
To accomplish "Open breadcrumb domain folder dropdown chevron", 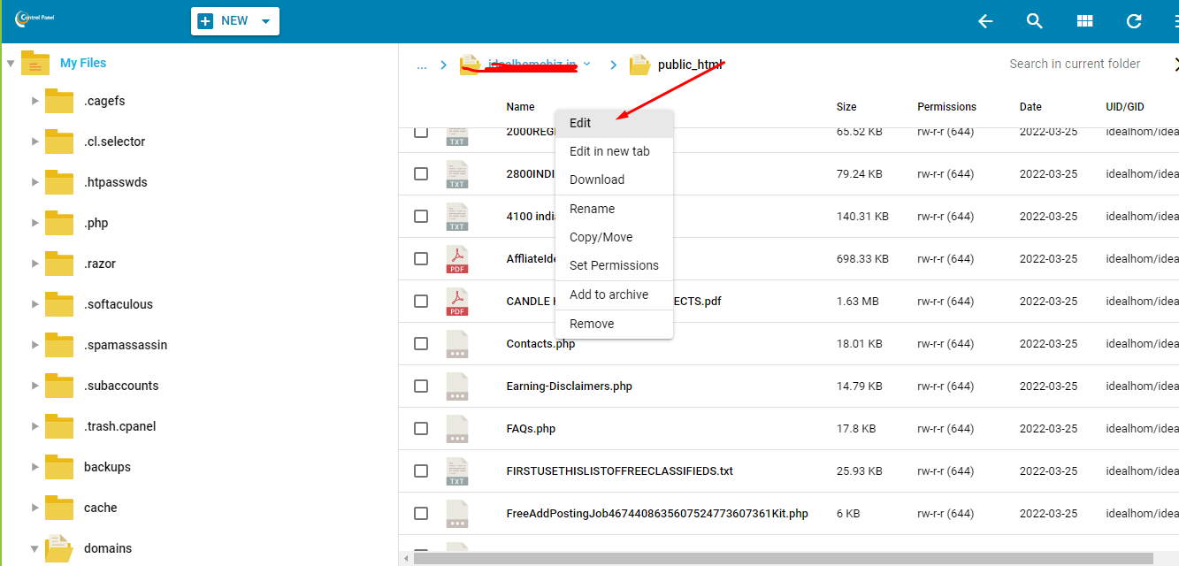I will click(x=587, y=65).
